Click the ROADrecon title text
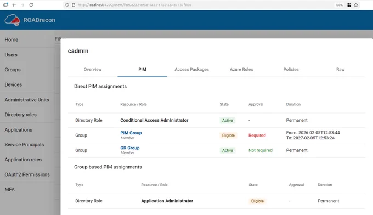Image resolution: width=373 pixels, height=215 pixels. [x=39, y=20]
